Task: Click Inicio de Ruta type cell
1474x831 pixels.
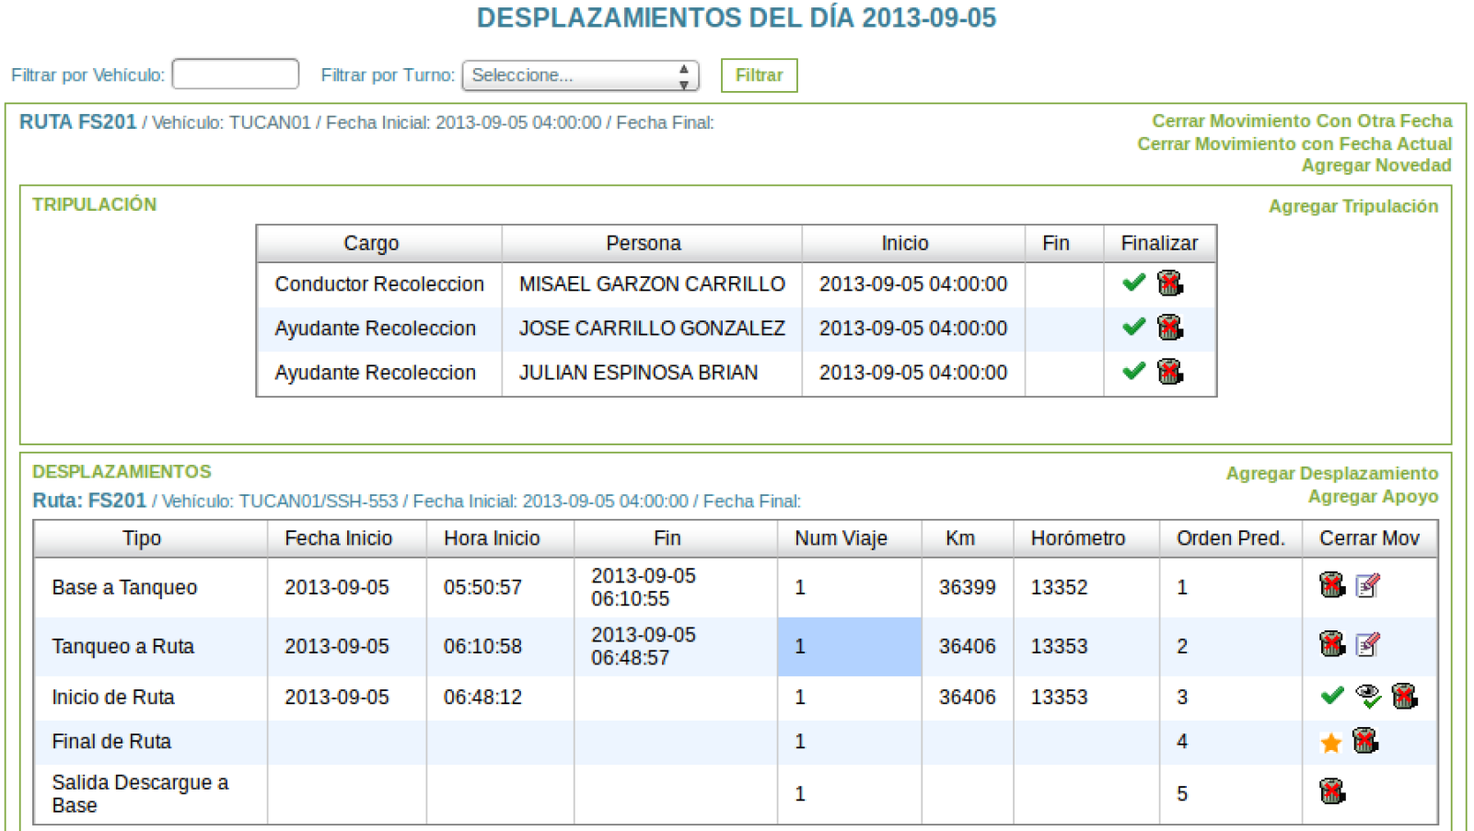Action: pyautogui.click(x=151, y=697)
